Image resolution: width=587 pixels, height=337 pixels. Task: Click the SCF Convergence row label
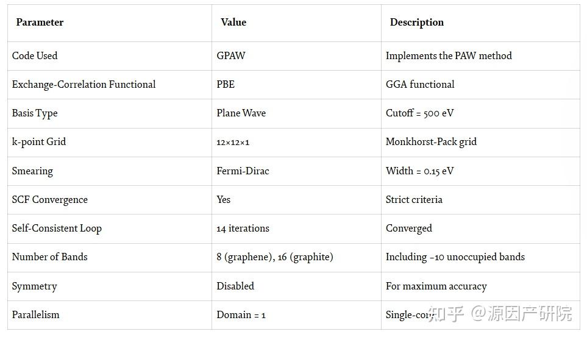50,199
